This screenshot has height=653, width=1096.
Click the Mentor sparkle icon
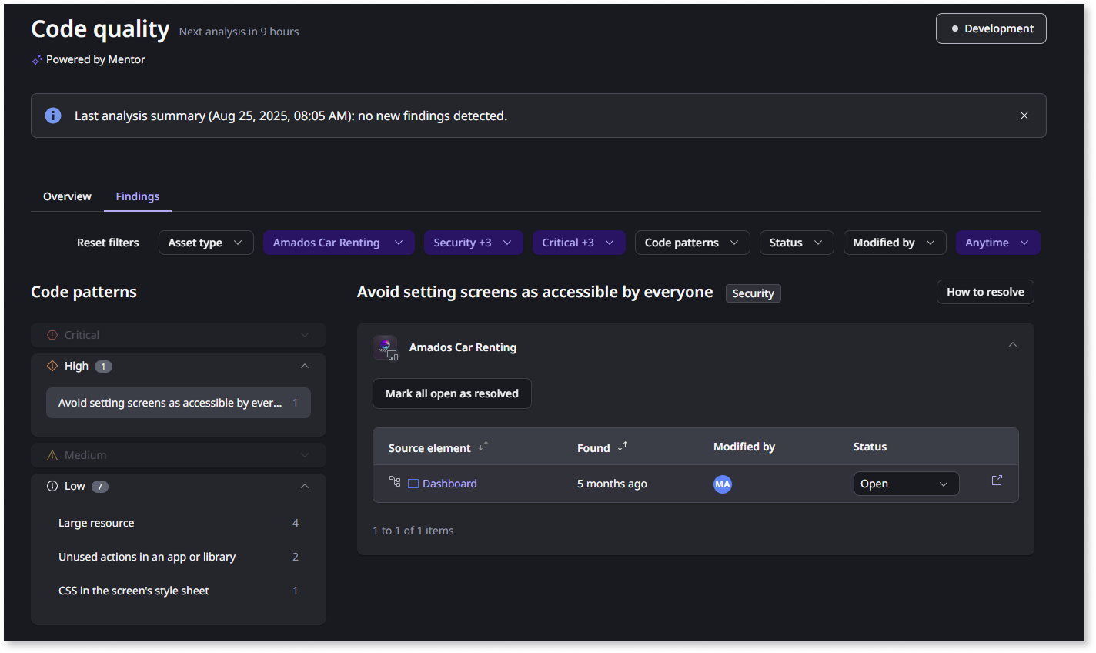[x=36, y=60]
